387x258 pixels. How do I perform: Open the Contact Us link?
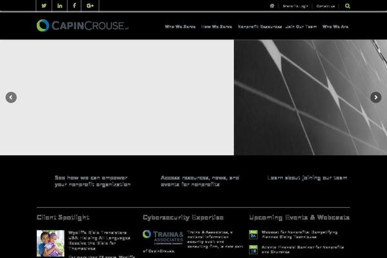tap(326, 6)
